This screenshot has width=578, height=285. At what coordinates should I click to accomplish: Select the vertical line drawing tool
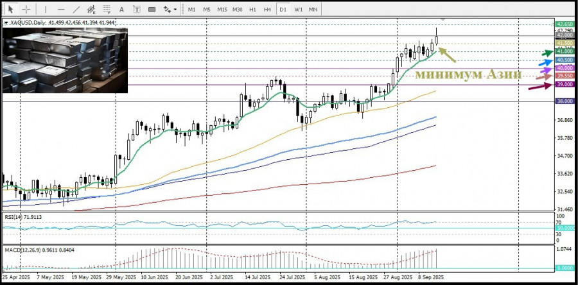pyautogui.click(x=44, y=10)
